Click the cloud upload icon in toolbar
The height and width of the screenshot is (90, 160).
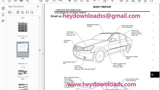15,1
